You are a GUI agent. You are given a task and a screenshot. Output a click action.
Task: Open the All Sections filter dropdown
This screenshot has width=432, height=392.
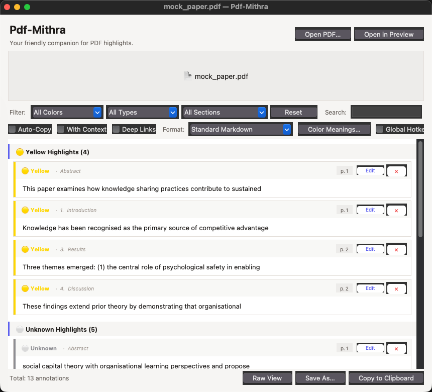pyautogui.click(x=224, y=112)
